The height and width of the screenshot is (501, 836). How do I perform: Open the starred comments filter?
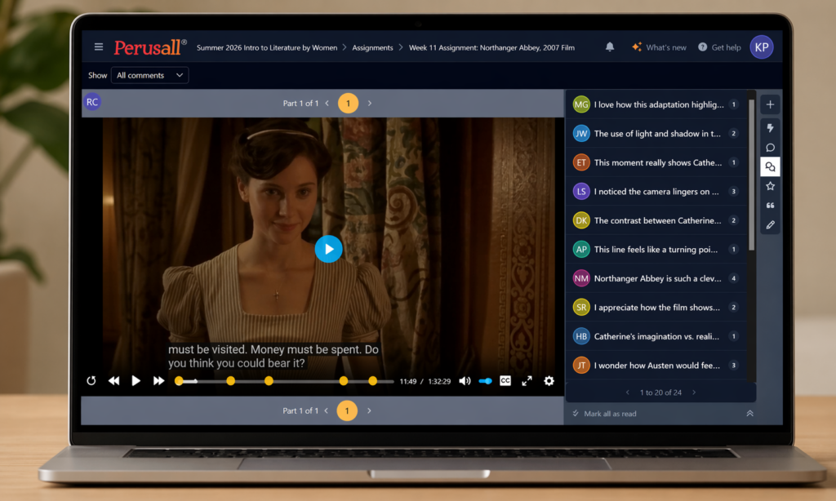pos(770,185)
